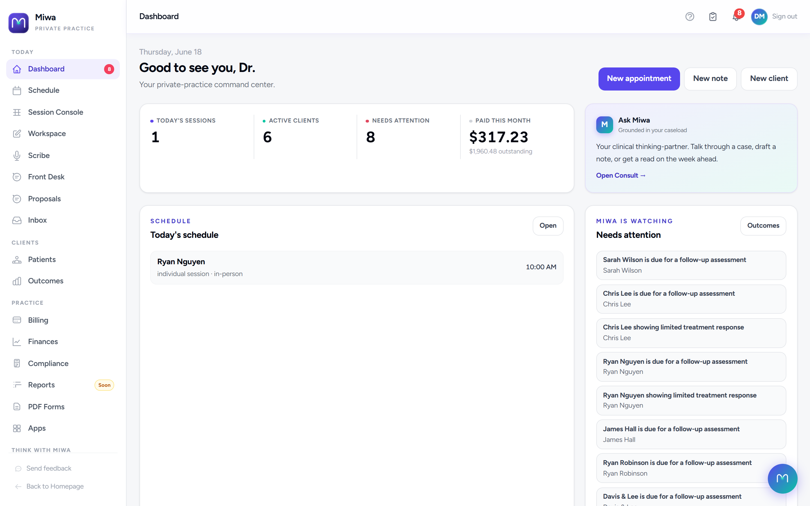
Task: Click the Session Console grid icon
Action: [x=17, y=112]
